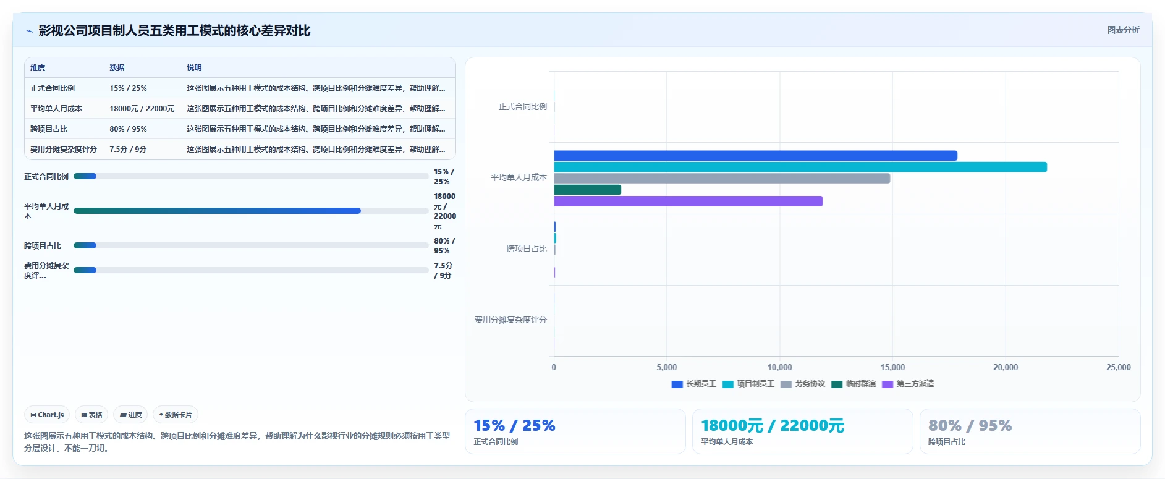This screenshot has height=479, width=1165.
Task: Click the 正式合同比例 progress bar
Action: [251, 176]
